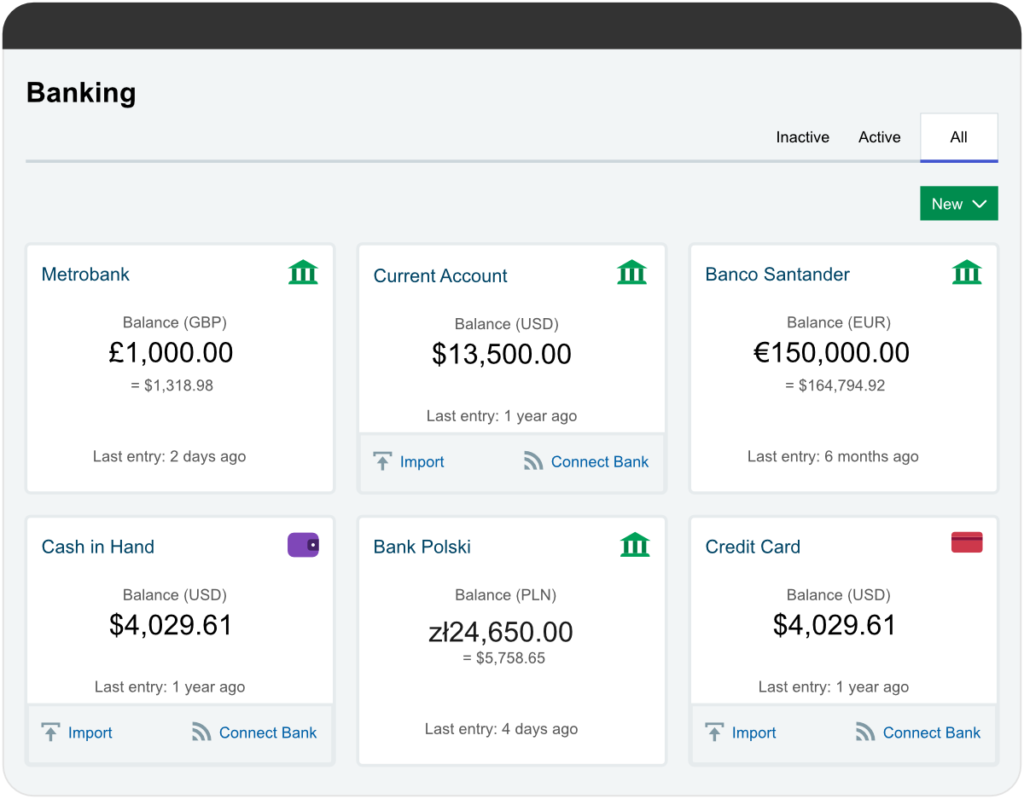Click Import in the Cash in Hand card
Viewport: 1024px width, 799px height.
[90, 733]
